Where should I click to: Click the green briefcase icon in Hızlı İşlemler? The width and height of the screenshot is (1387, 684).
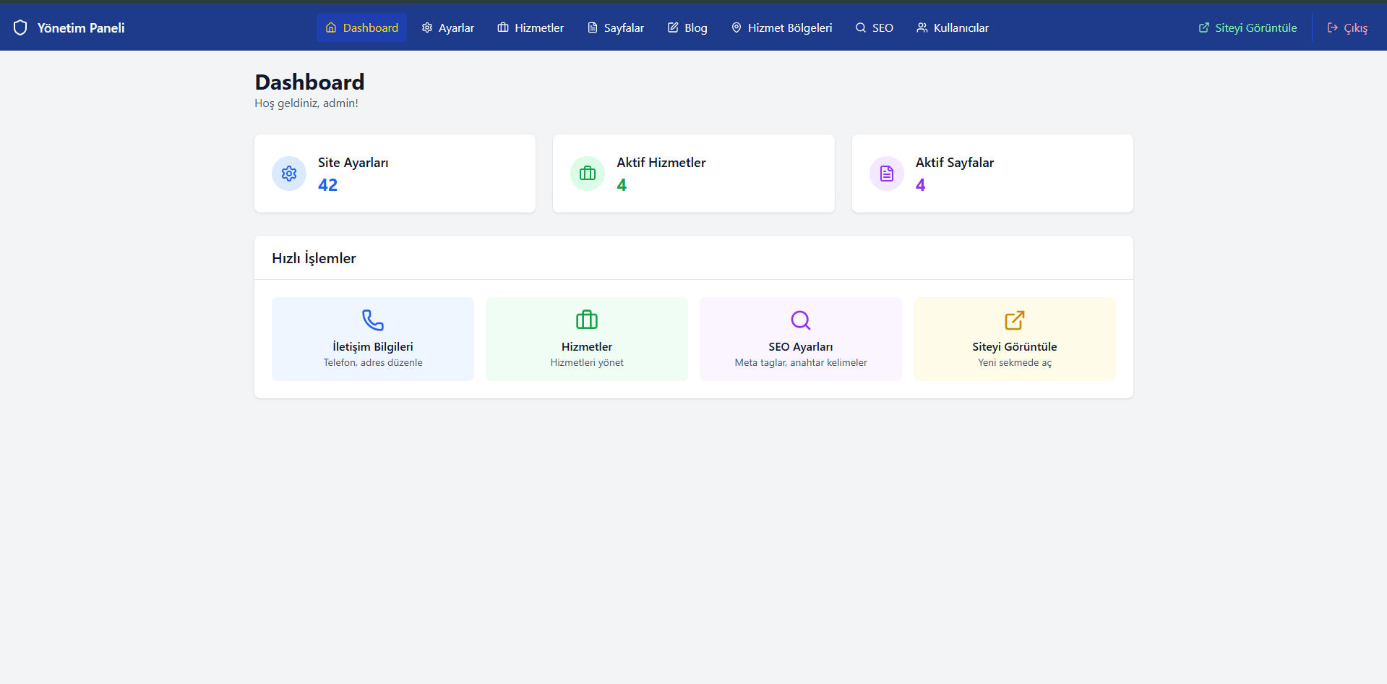[587, 320]
